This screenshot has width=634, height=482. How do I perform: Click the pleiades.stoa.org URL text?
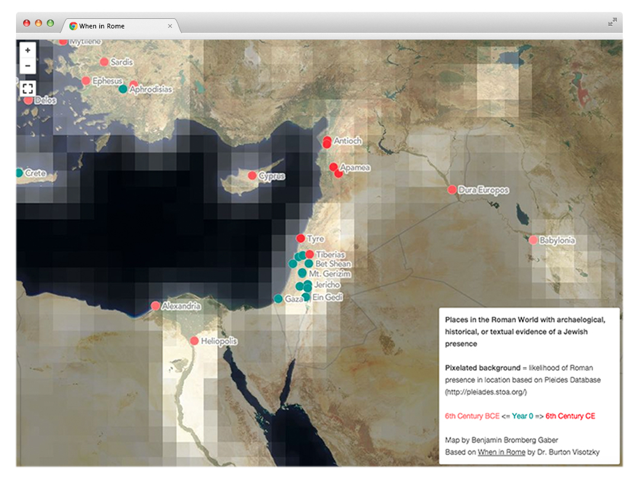pos(486,392)
